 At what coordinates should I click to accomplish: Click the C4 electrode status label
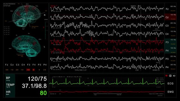coord(23,65)
